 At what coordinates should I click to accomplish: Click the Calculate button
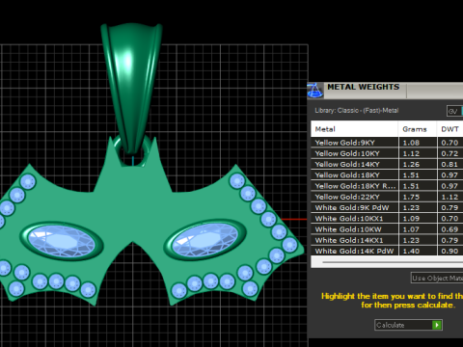tap(408, 325)
